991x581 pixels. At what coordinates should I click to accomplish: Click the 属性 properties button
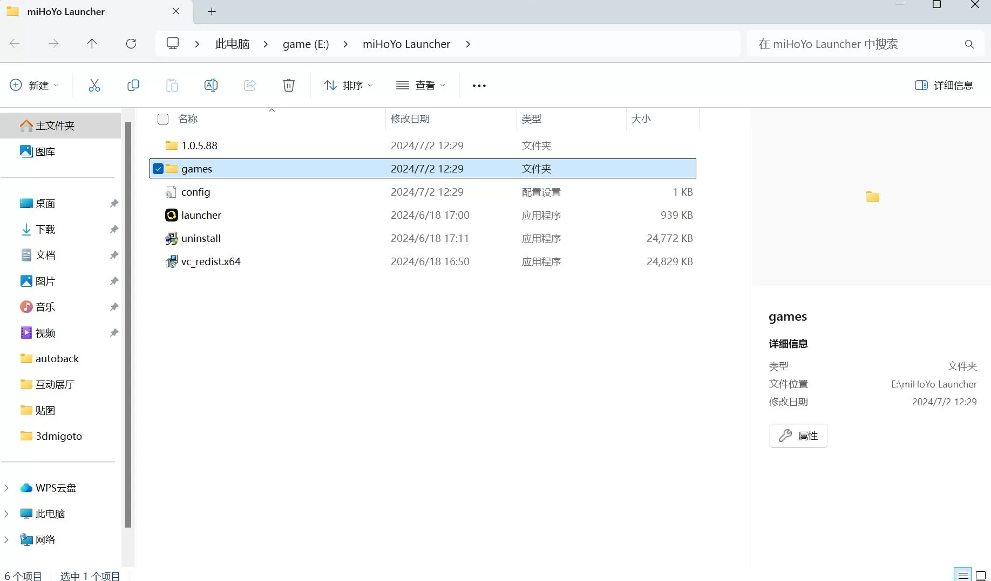click(798, 435)
